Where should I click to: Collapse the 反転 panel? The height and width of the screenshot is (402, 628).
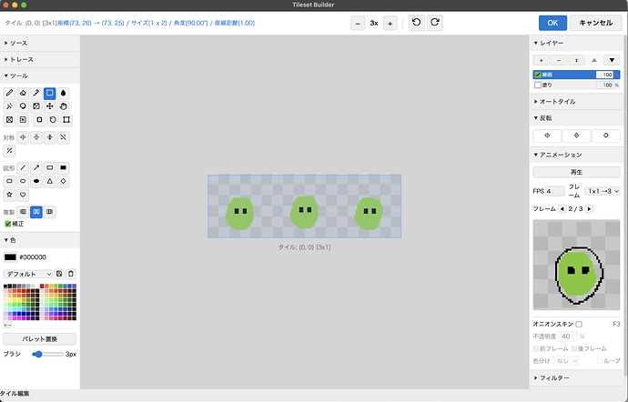pyautogui.click(x=577, y=118)
